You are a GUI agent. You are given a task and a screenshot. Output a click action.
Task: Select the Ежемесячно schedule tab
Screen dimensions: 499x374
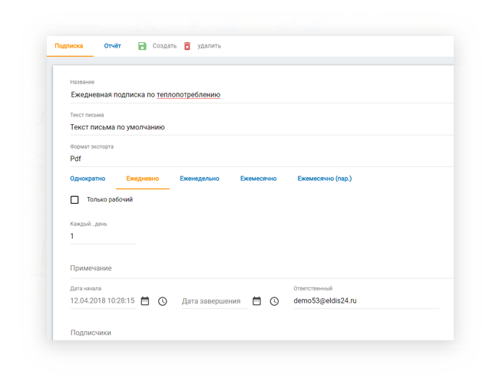coord(259,179)
